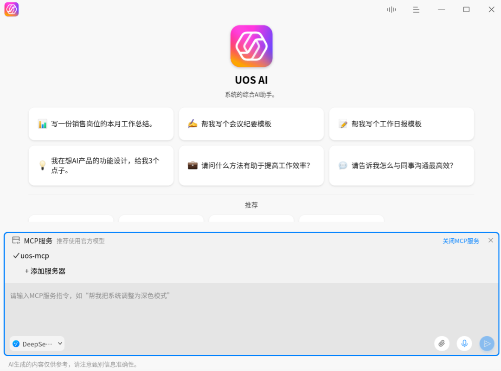501x371 pixels.
Task: Click 系统的综合AI助手 subtitle
Action: click(x=250, y=95)
